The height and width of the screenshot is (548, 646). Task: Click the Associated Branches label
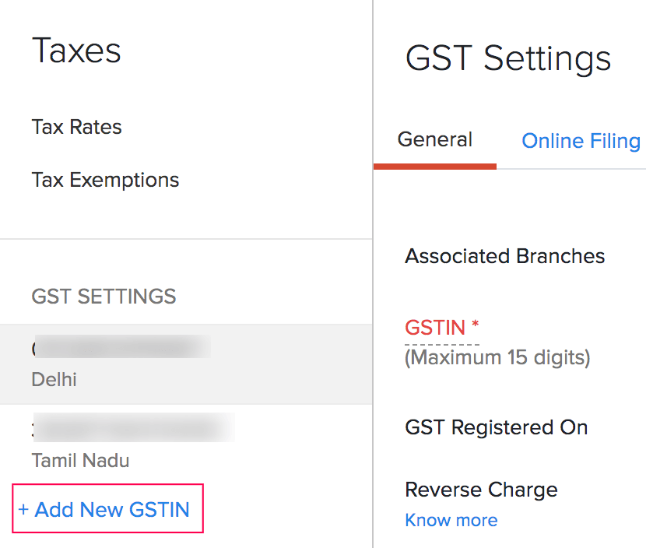click(504, 256)
